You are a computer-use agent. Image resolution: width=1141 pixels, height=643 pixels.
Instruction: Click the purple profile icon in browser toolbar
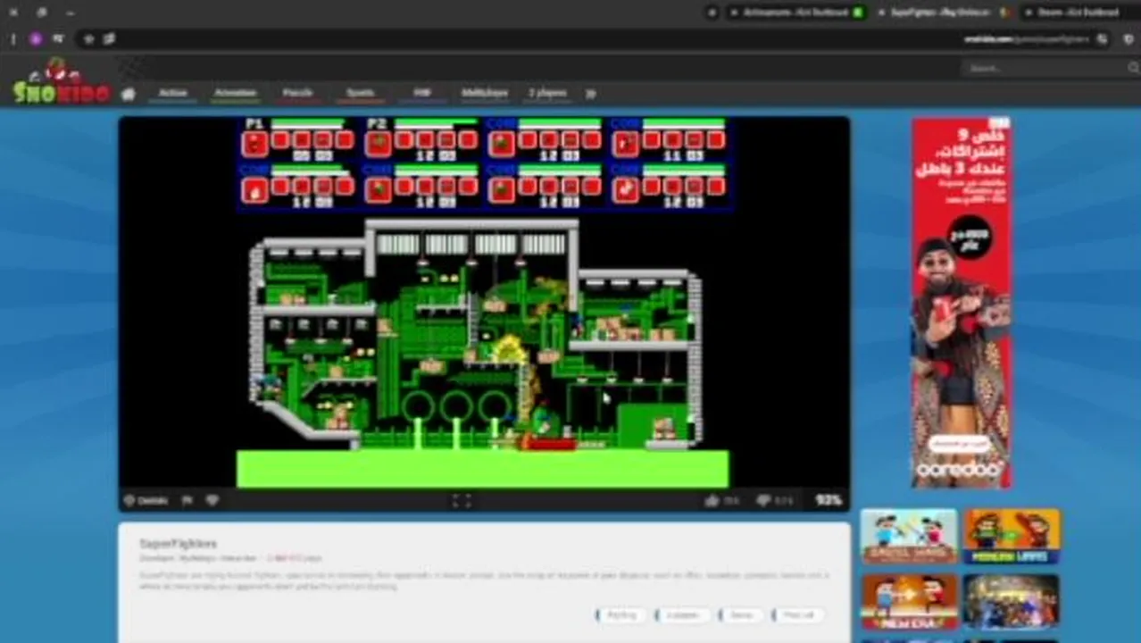pyautogui.click(x=36, y=38)
